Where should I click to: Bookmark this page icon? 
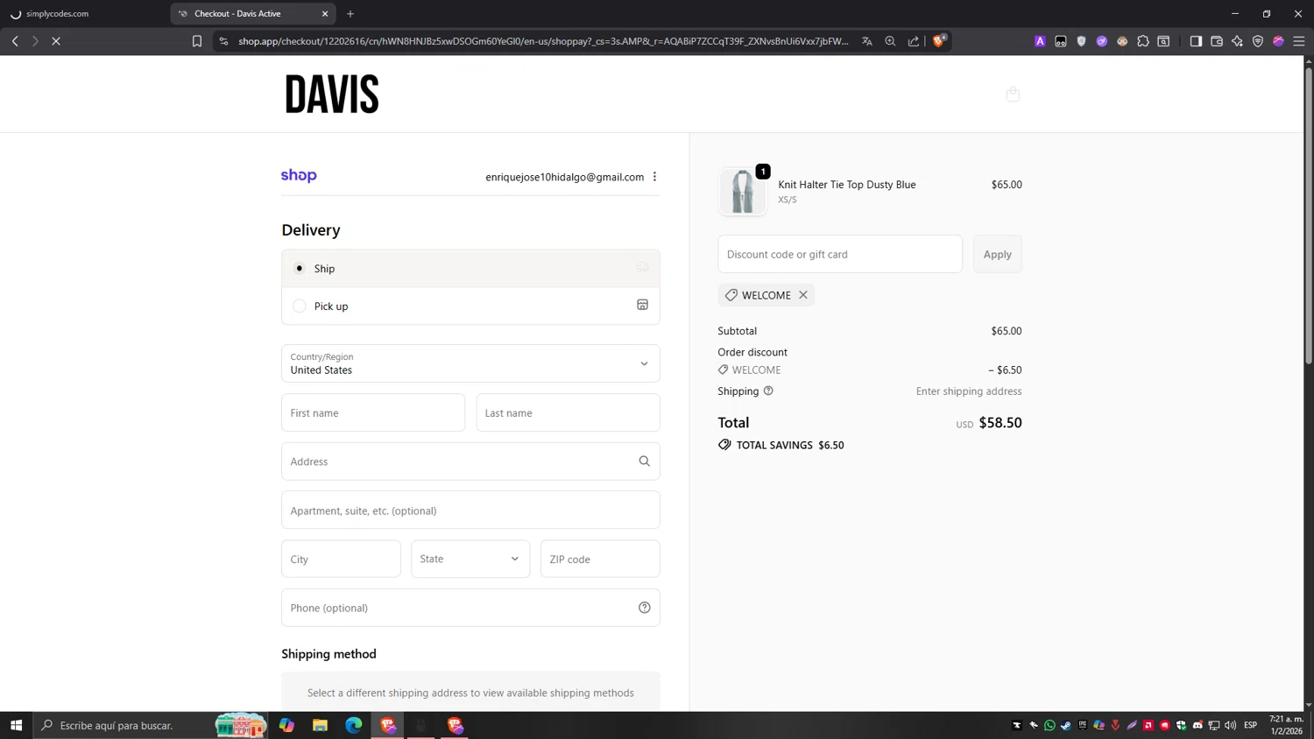197,41
